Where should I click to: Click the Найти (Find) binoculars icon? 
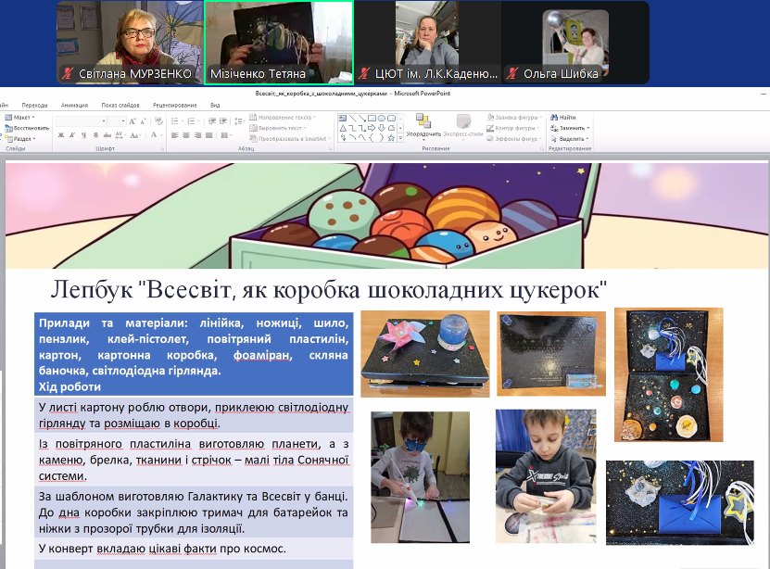(554, 118)
